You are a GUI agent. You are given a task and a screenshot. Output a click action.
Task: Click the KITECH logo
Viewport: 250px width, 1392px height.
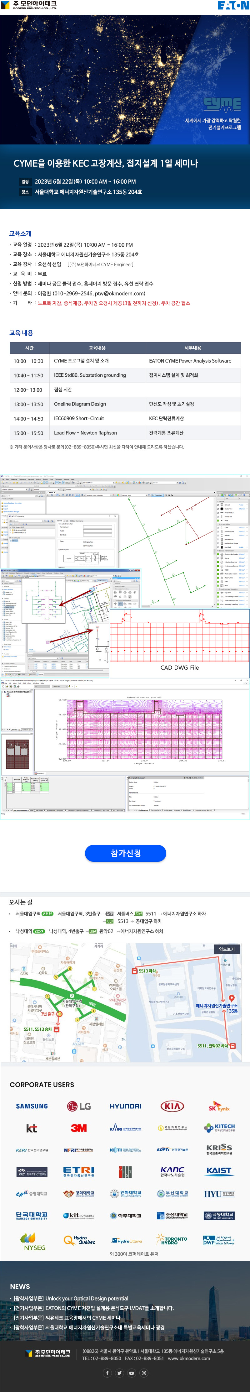pos(219,1128)
